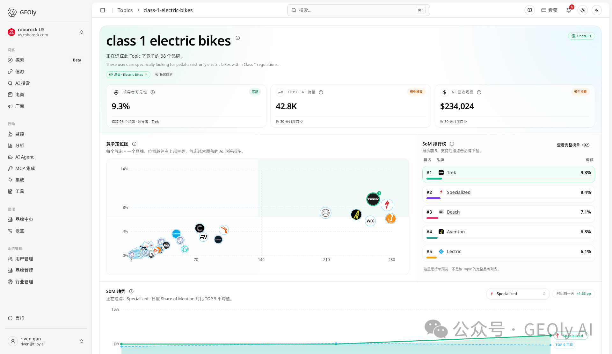Open AI 搜索 in sidebar
This screenshot has width=612, height=354.
pyautogui.click(x=46, y=83)
